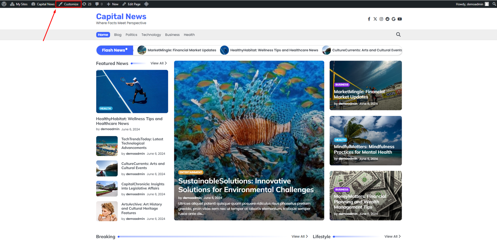Open My Sites in admin bar

tap(19, 4)
